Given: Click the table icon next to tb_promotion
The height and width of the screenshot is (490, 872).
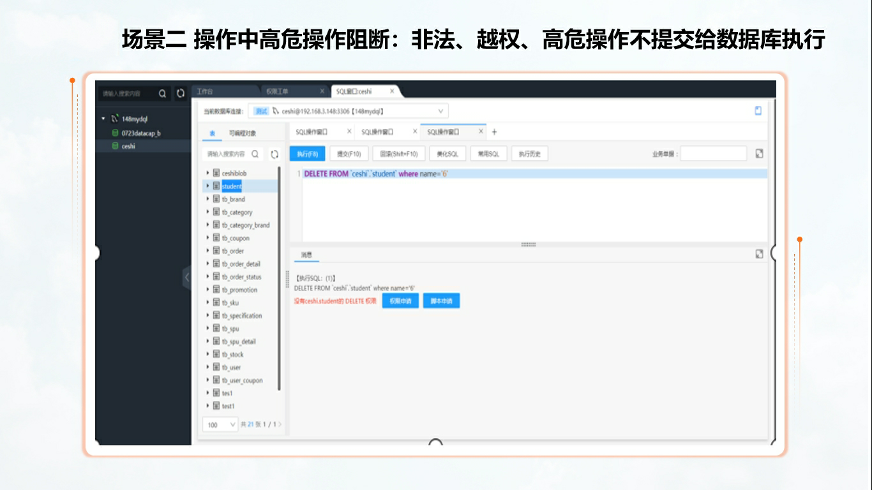Looking at the screenshot, I should [x=216, y=290].
